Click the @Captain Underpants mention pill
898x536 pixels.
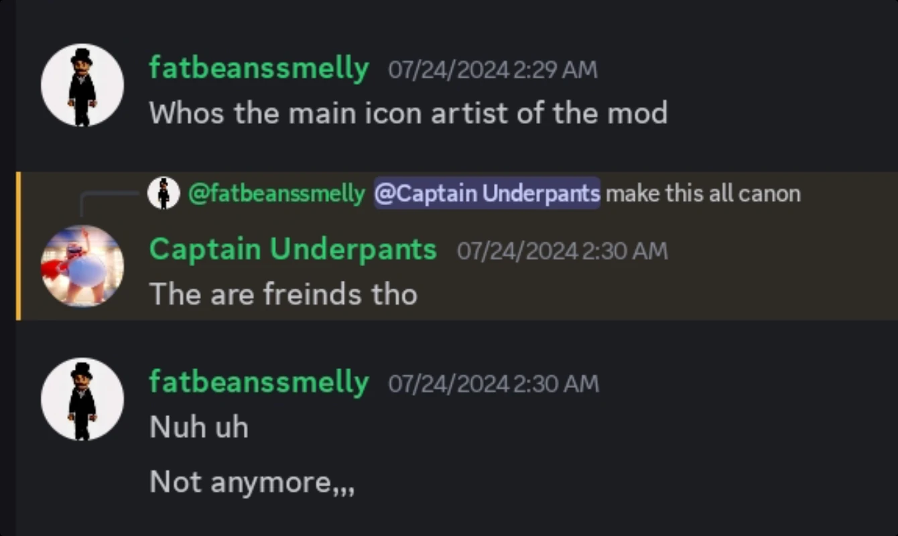(x=487, y=194)
